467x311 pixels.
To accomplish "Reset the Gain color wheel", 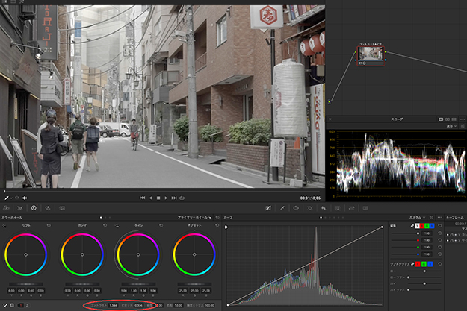I will coord(160,225).
